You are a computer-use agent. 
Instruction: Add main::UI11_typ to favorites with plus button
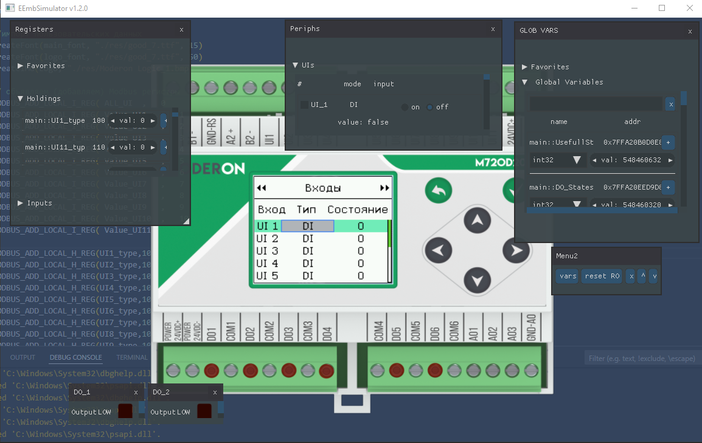[165, 148]
